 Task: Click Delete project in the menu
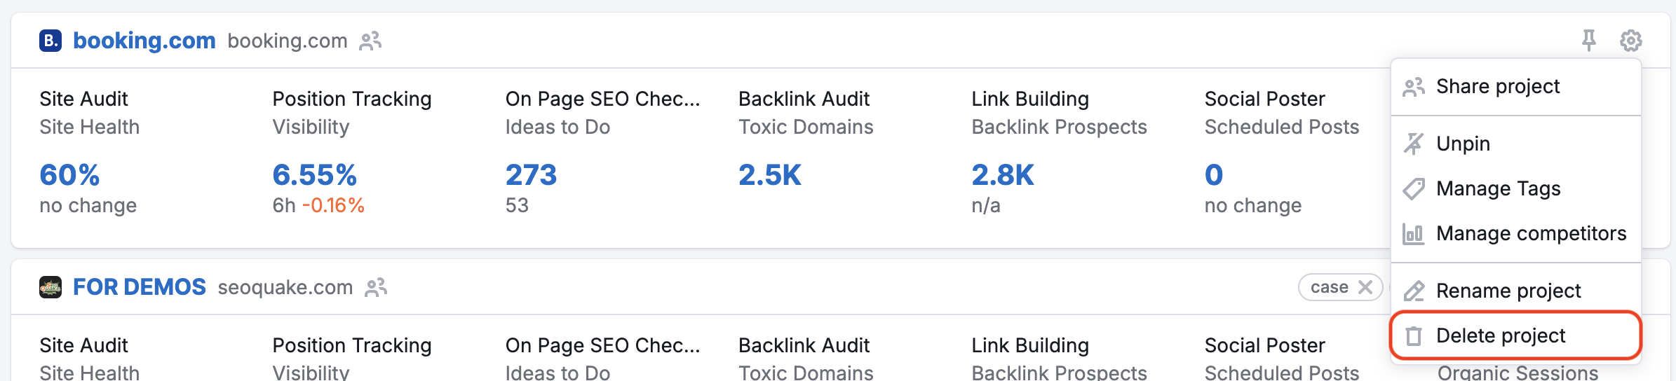point(1501,336)
